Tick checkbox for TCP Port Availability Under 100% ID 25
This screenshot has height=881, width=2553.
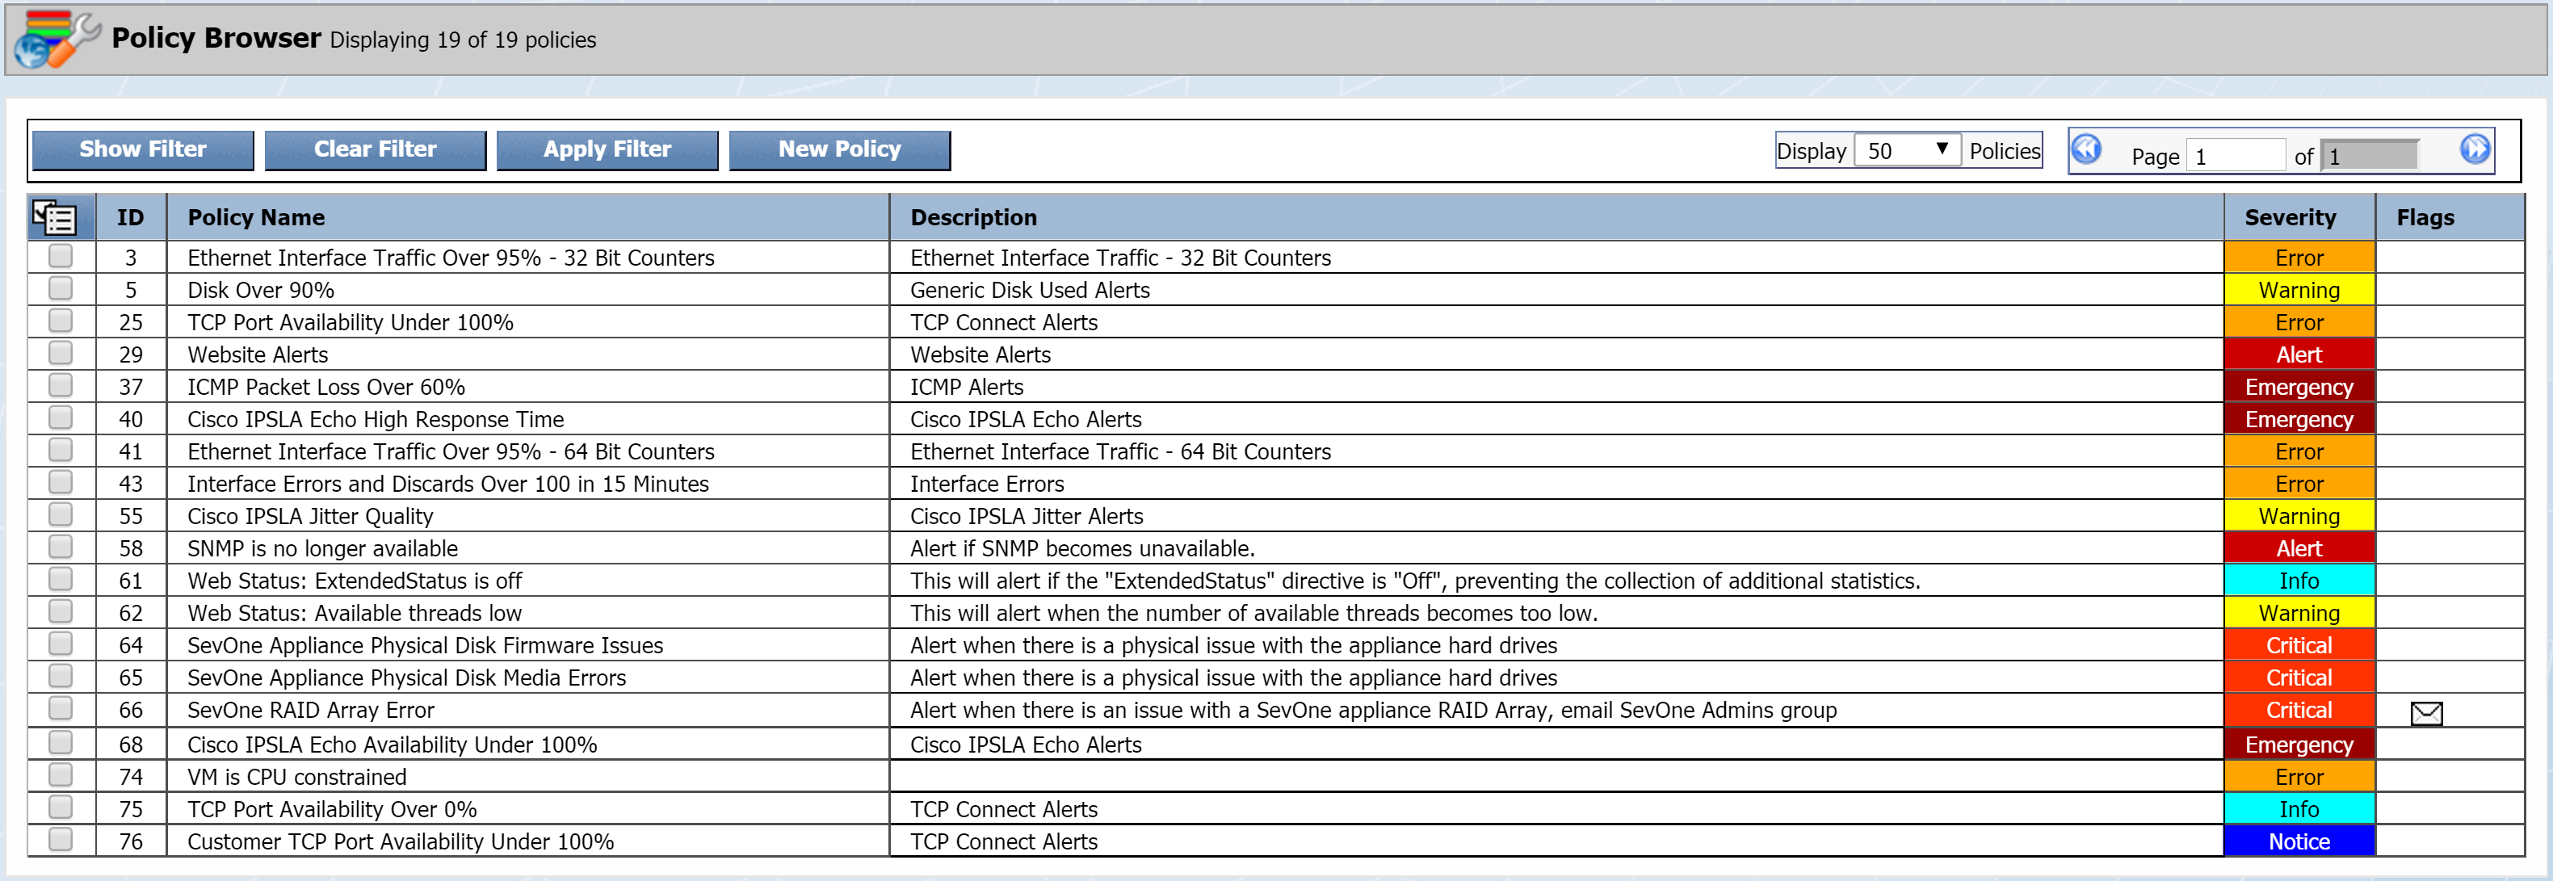(x=61, y=321)
